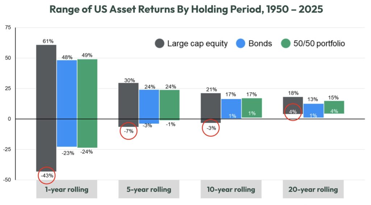
Task: Click the 1-year large cap equity bar
Action: coord(46,108)
